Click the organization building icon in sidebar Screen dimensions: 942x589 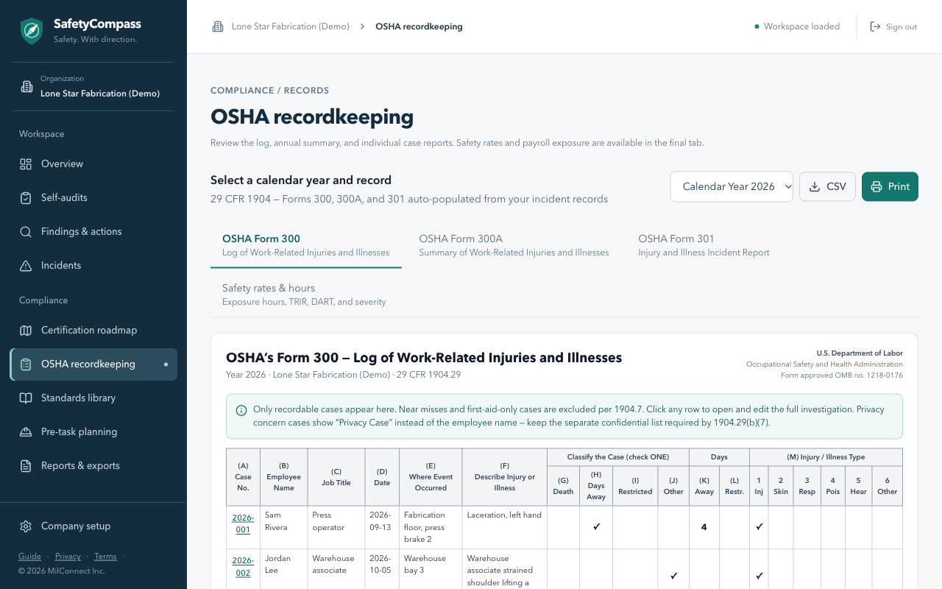[26, 86]
